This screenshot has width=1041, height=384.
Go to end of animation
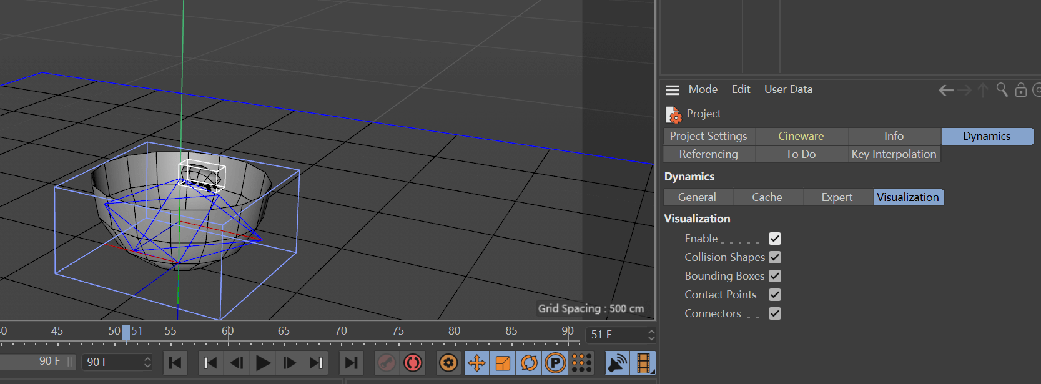tap(352, 363)
